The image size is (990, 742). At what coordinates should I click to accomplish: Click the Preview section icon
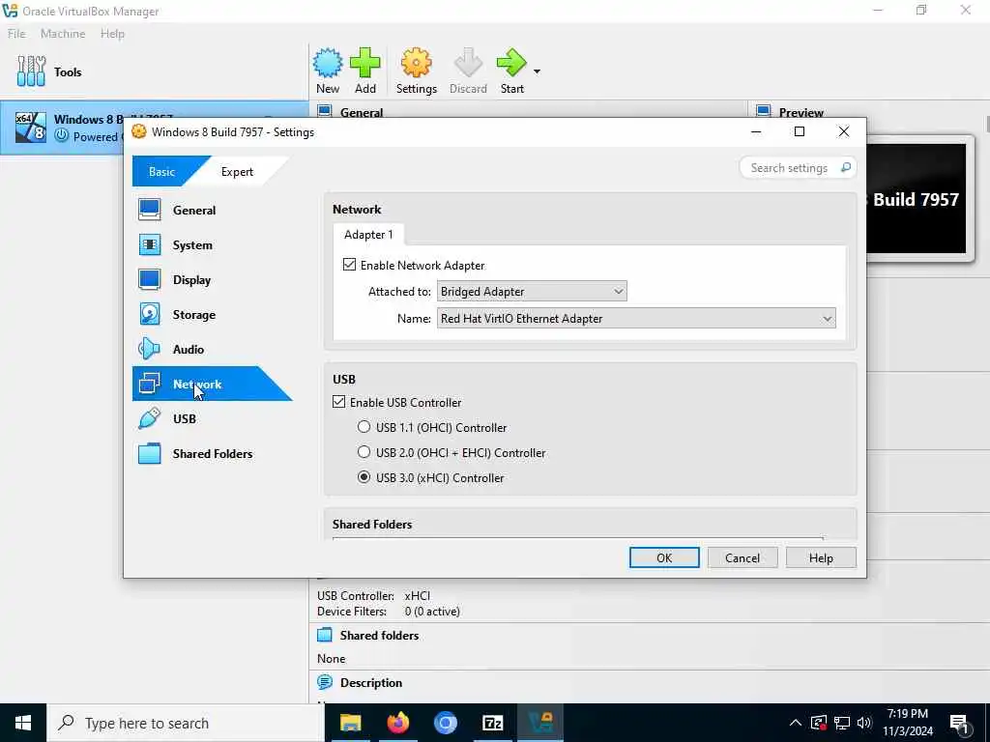click(x=764, y=112)
